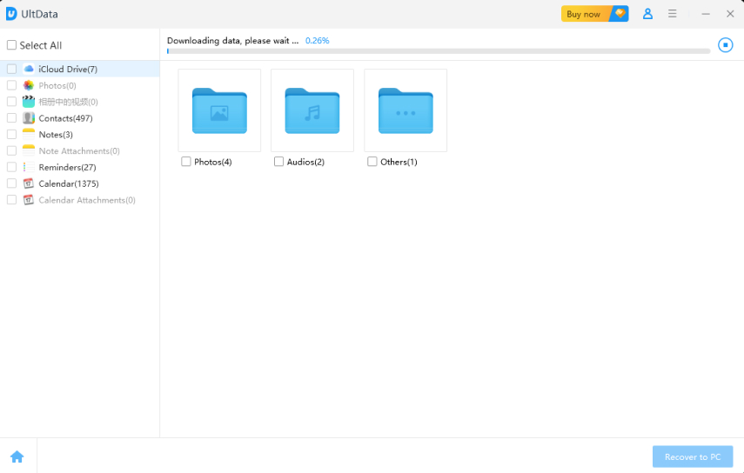
Task: Click Calendar Attachments(0) label
Action: tap(87, 200)
